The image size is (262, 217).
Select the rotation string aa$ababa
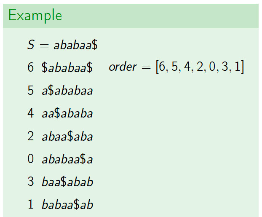[67, 113]
